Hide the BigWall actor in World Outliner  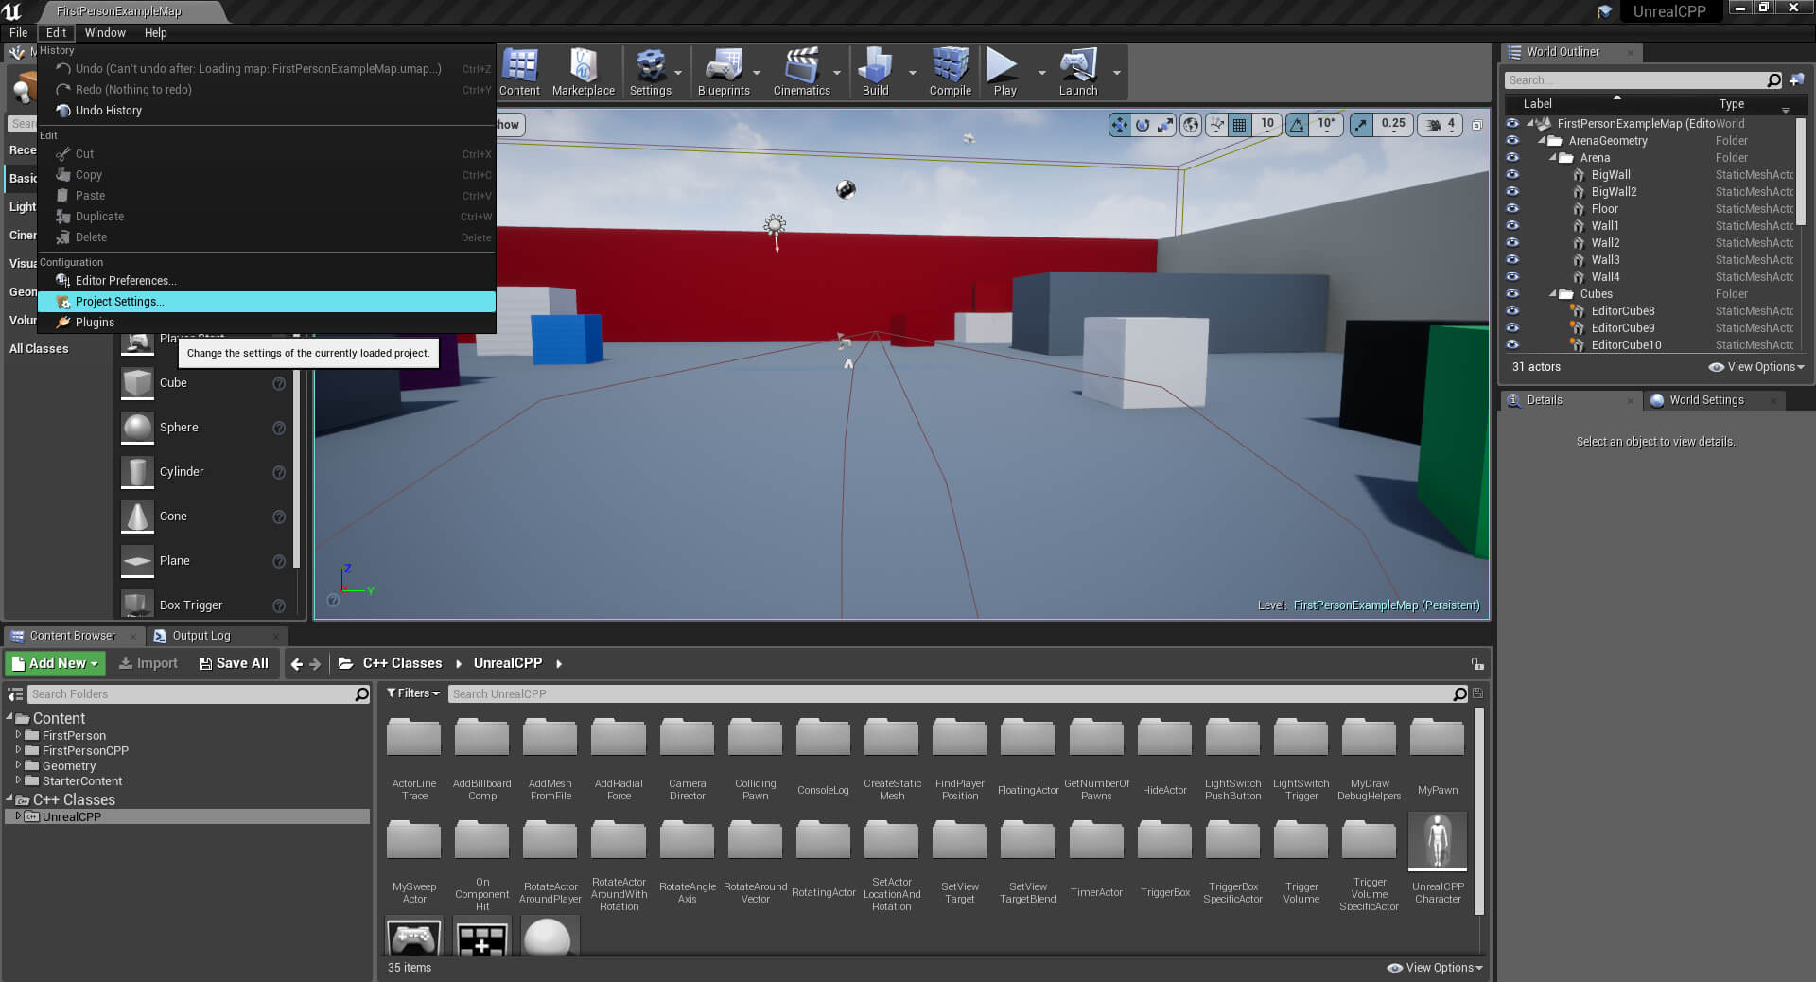point(1512,175)
